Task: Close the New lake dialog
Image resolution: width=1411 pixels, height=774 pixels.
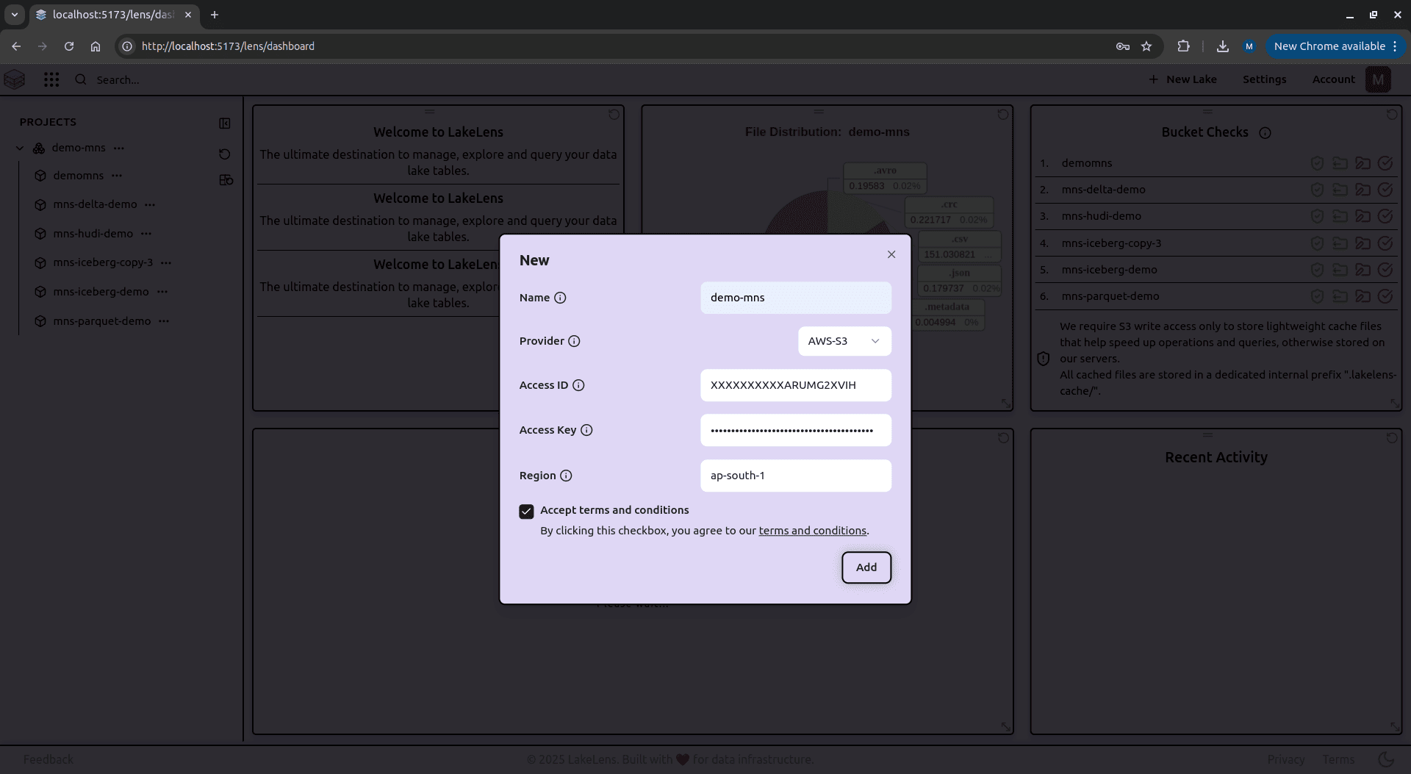Action: click(x=891, y=254)
